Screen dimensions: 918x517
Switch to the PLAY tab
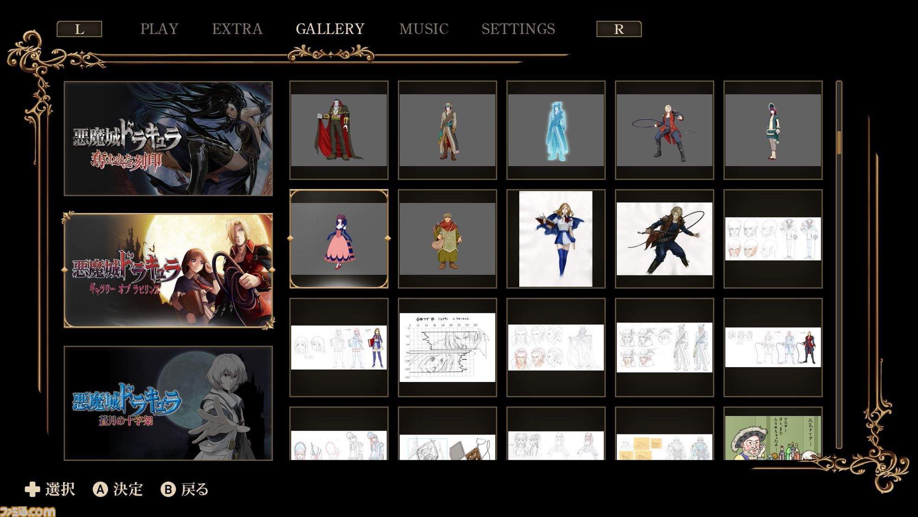pyautogui.click(x=159, y=29)
